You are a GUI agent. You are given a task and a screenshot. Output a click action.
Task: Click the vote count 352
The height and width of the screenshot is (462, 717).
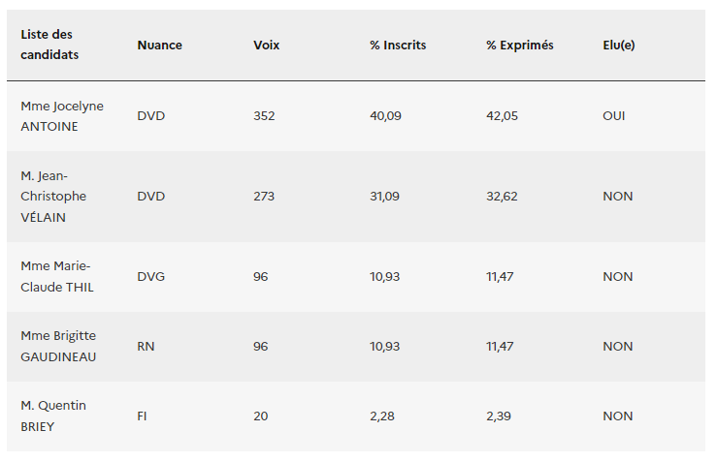tap(264, 115)
